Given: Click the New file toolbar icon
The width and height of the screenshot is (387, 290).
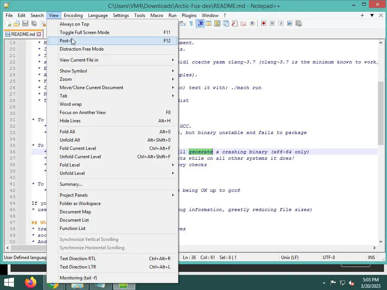Looking at the screenshot, I should pos(8,23).
